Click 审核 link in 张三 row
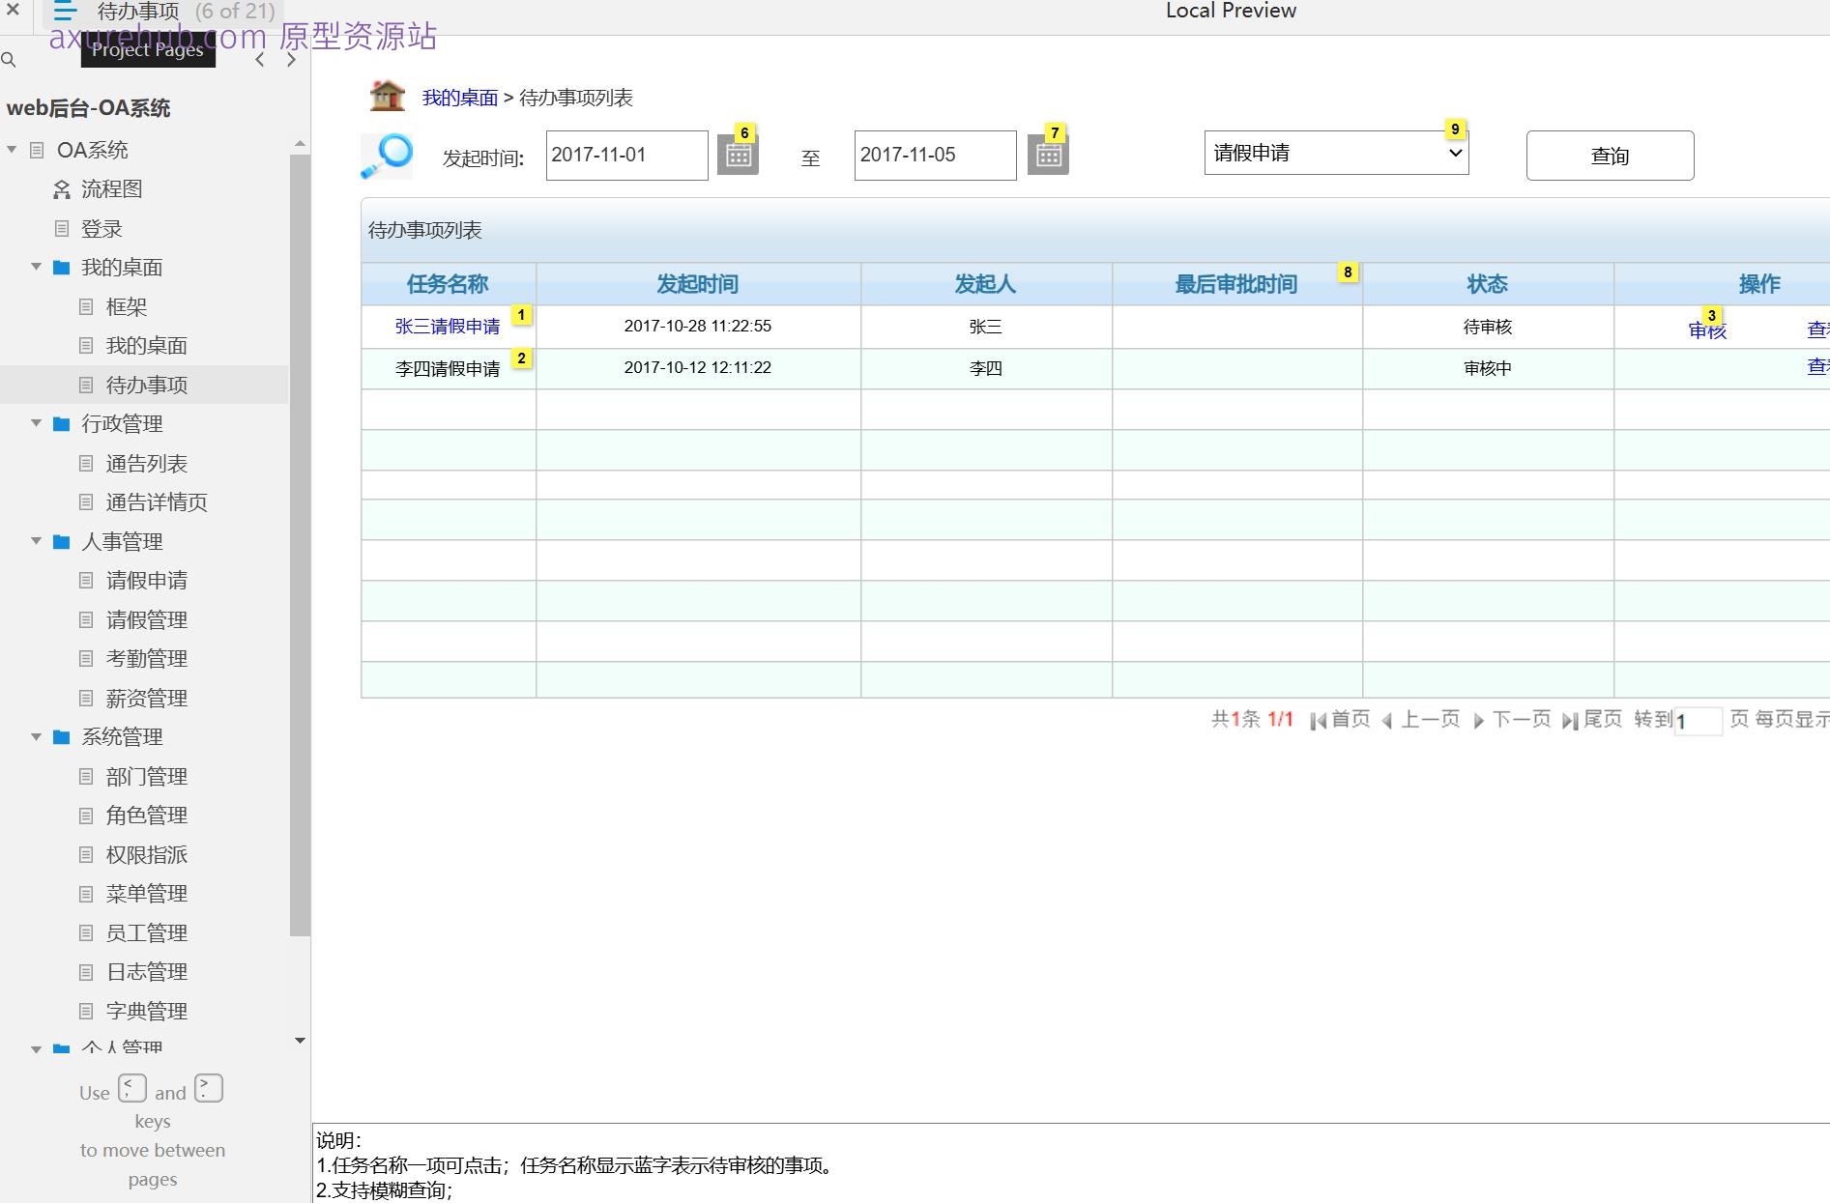 pyautogui.click(x=1707, y=330)
